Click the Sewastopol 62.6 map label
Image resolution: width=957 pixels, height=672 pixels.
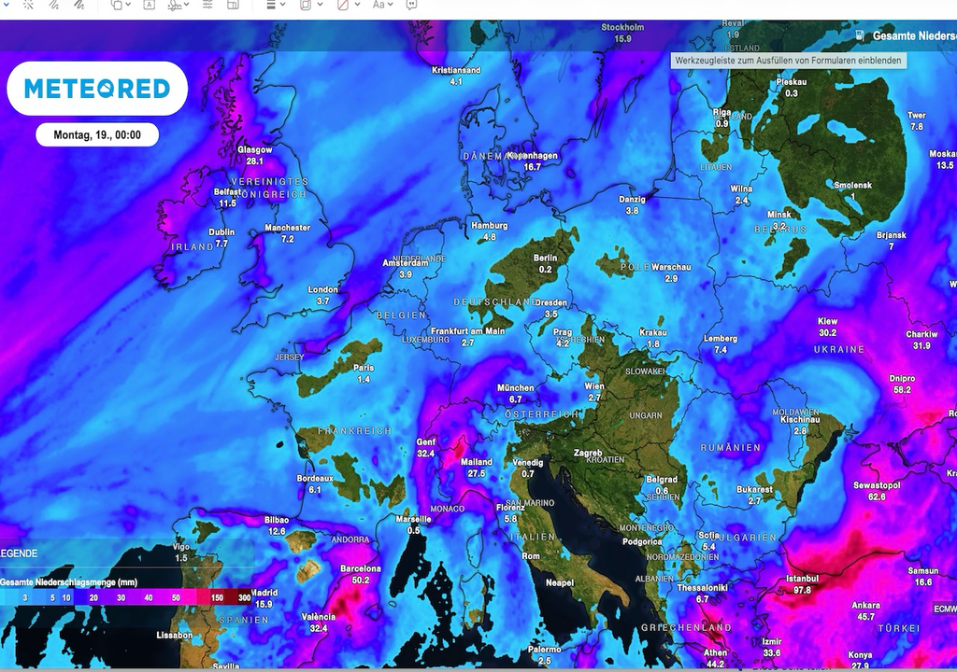pyautogui.click(x=877, y=491)
